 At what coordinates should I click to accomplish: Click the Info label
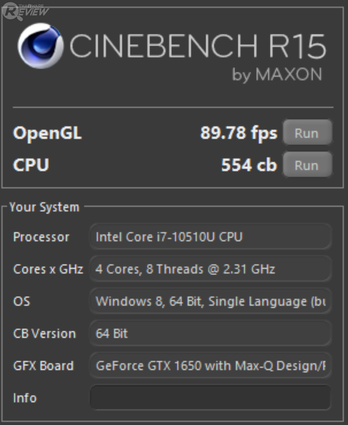click(x=25, y=397)
